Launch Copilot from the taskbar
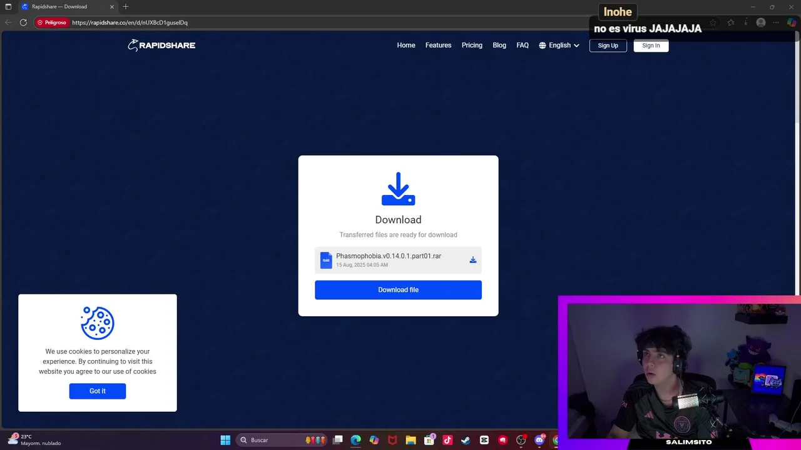The height and width of the screenshot is (450, 801). pyautogui.click(x=374, y=440)
